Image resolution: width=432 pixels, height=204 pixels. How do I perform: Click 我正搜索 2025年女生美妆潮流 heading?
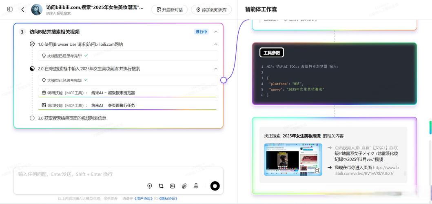[x=304, y=136]
